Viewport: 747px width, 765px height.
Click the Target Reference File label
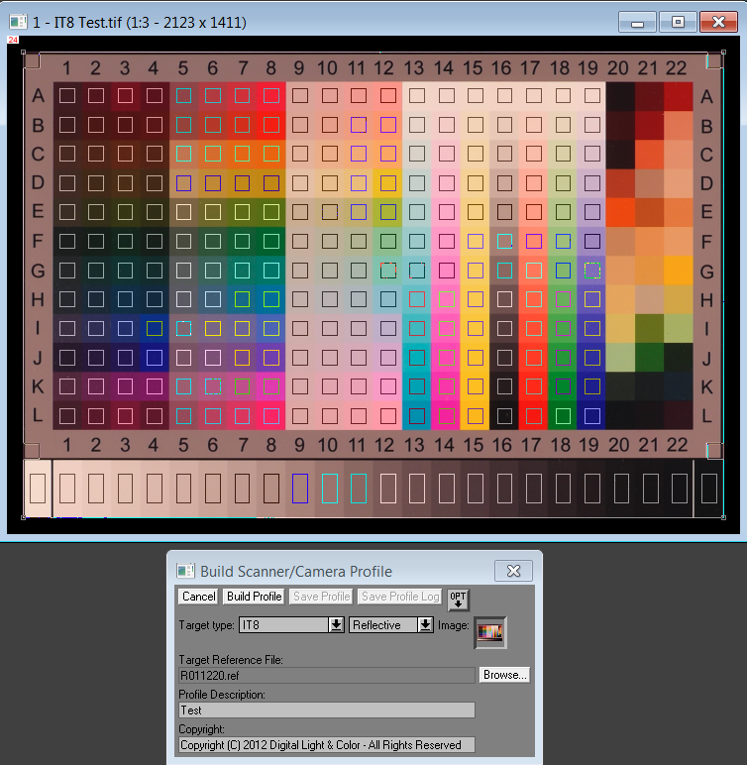click(231, 660)
